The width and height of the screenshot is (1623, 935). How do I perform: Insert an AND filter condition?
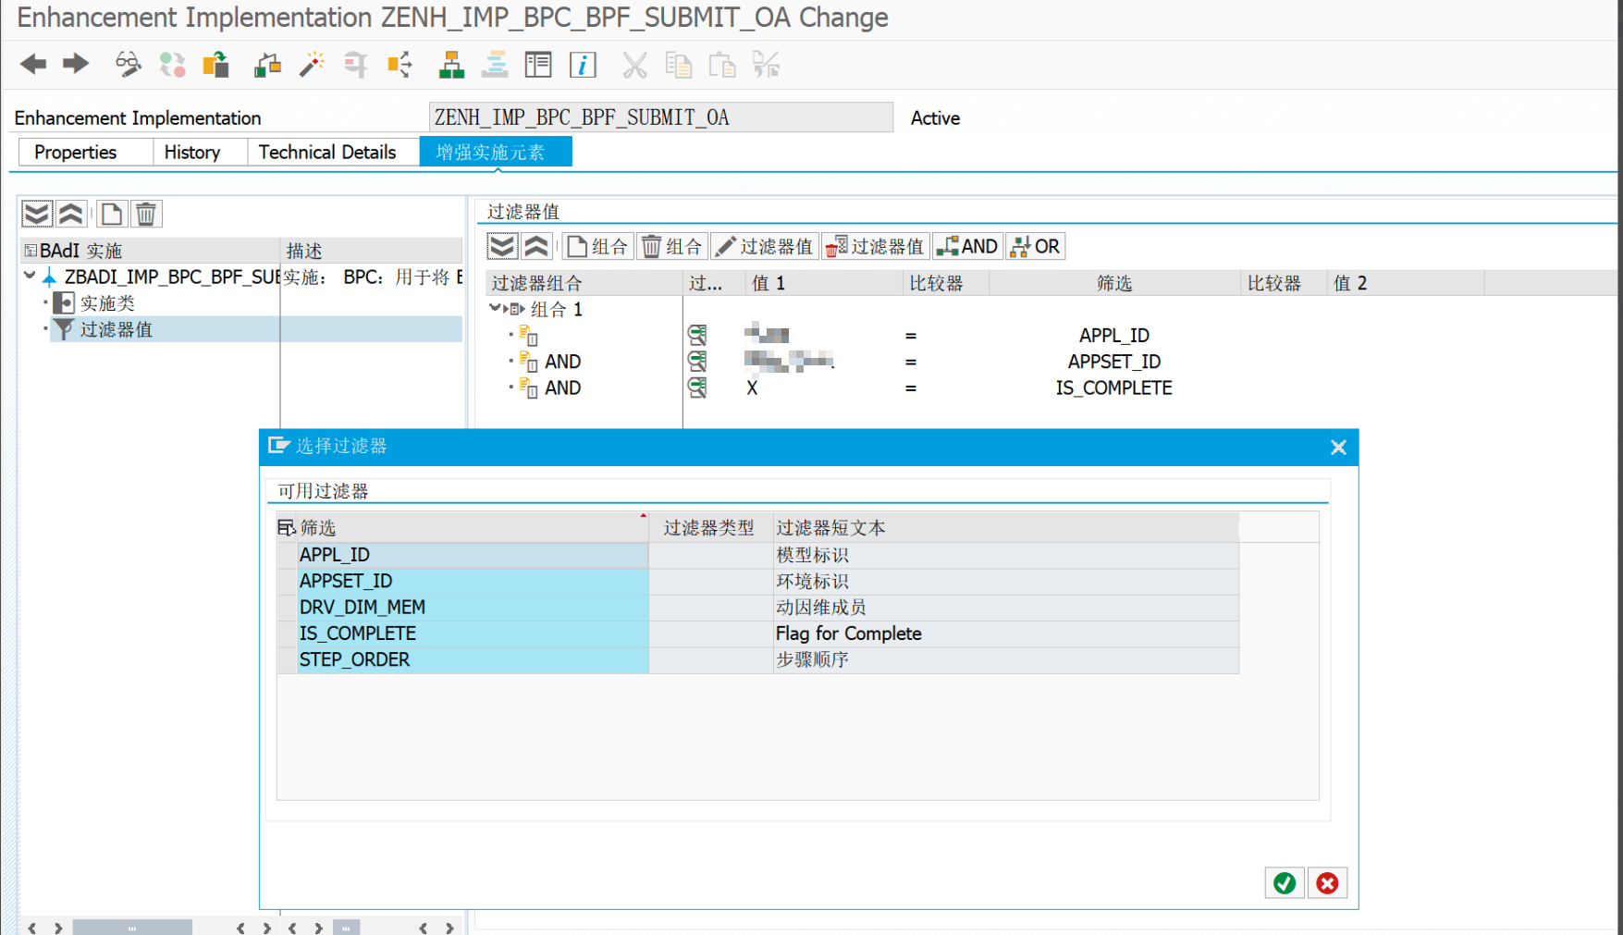click(x=967, y=246)
